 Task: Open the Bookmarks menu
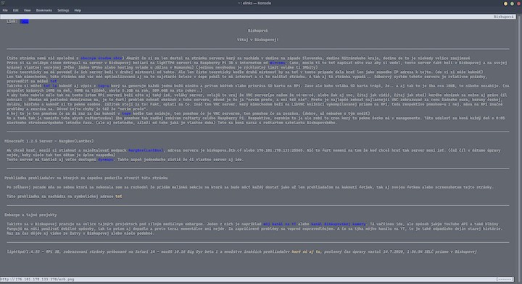click(44, 10)
